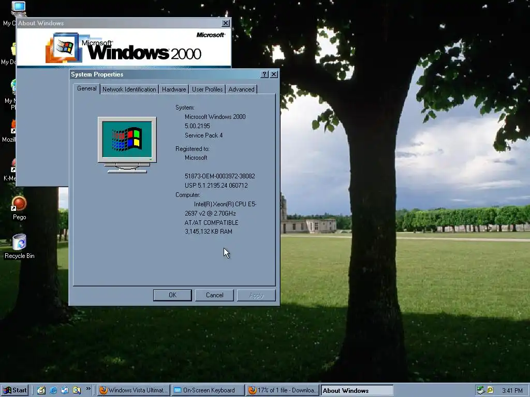
Task: Click the yellow key tray icon
Action: click(x=490, y=390)
